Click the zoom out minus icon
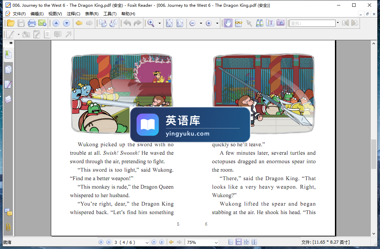The image size is (380, 249). [x=193, y=23]
